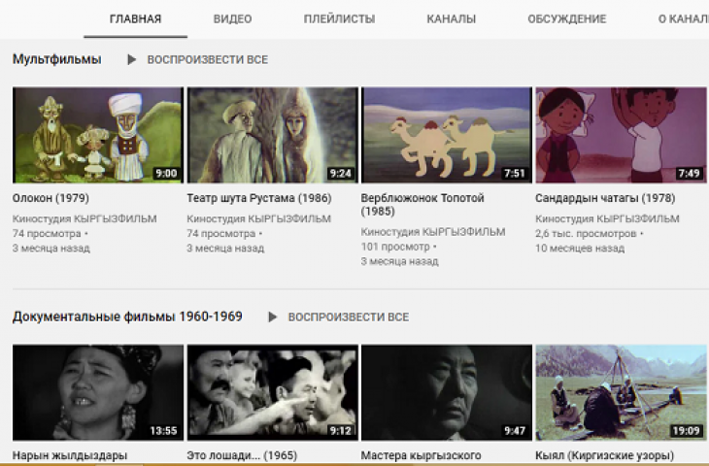
Task: Click Кыял (Киргизские узоры) title
Action: click(x=604, y=455)
